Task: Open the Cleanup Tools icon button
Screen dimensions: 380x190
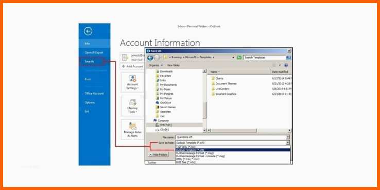Action: coord(132,106)
